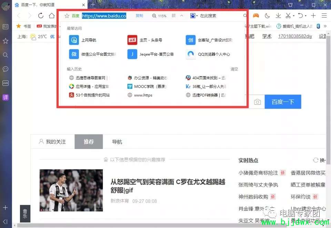The width and height of the screenshot is (331, 228).
Task: Expand the screenshot options arrow beside scissors
Action: [294, 16]
